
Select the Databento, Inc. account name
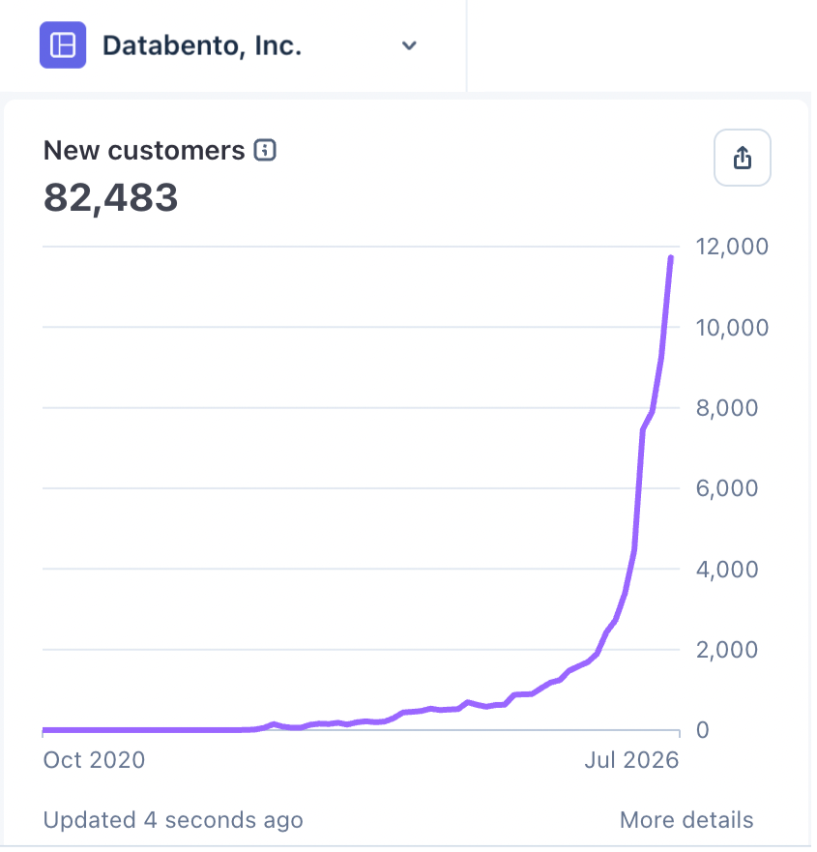pos(203,45)
